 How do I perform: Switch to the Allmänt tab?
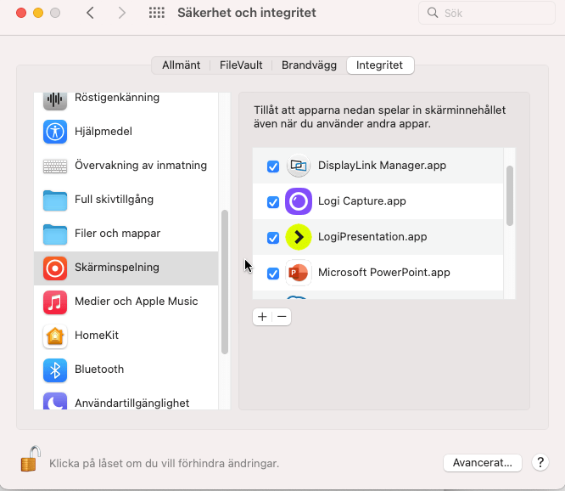(182, 65)
